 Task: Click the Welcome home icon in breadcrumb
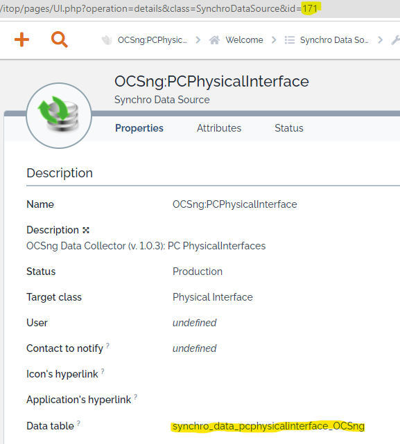click(215, 40)
